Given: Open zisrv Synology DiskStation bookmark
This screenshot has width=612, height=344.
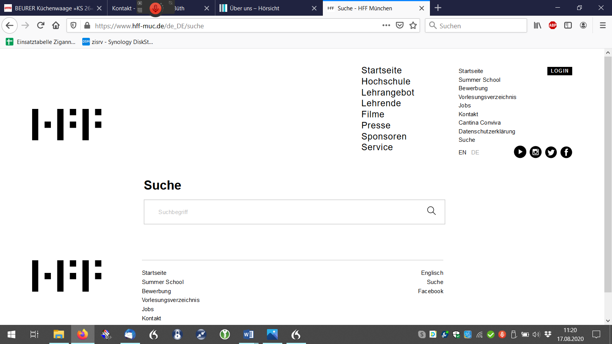Looking at the screenshot, I should click(x=118, y=42).
